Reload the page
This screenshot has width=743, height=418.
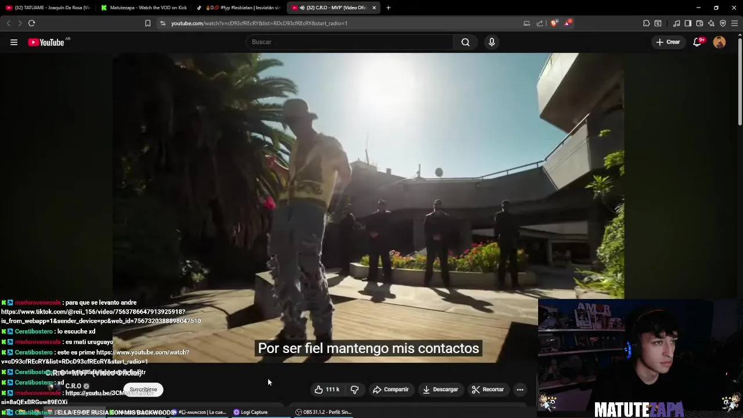(x=31, y=23)
